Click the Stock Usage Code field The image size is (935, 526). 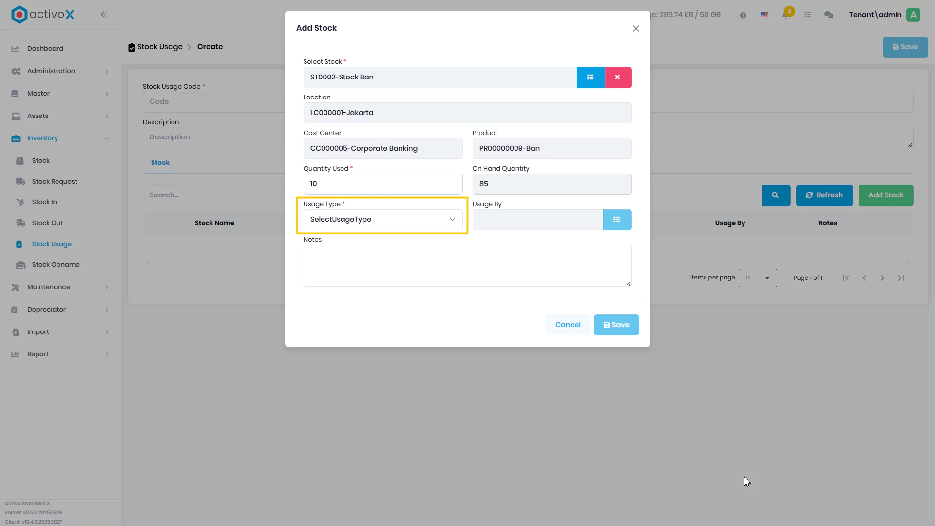pos(213,102)
